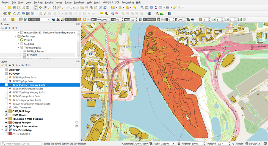Toggle the Render checkbox in status bar

233,144
